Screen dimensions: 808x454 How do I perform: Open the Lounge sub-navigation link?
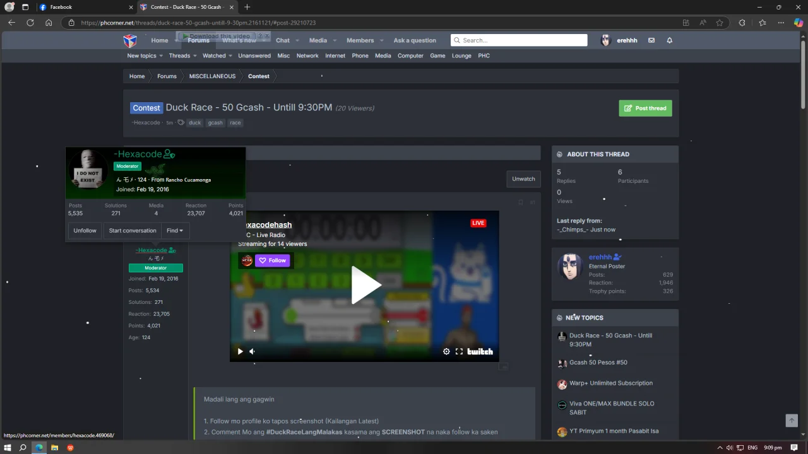click(x=461, y=55)
